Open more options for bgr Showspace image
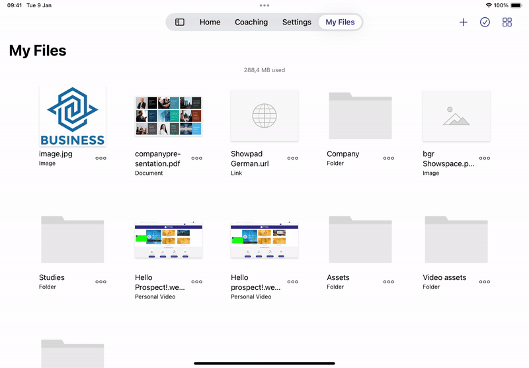Viewport: 529px width, 368px height. [485, 158]
